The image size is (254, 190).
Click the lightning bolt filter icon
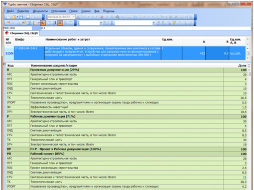[174, 23]
